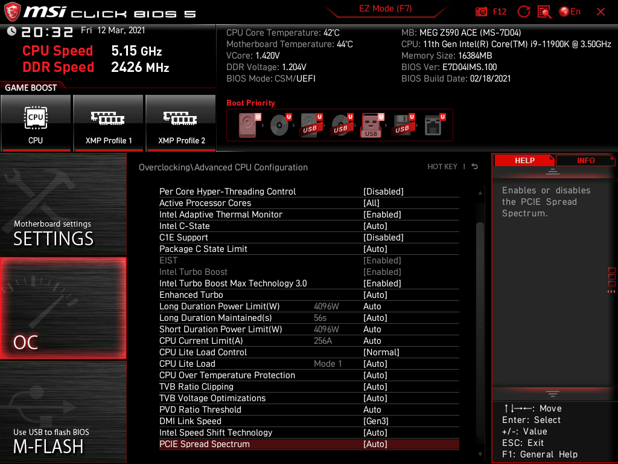The height and width of the screenshot is (464, 618).
Task: Expand the side panel triple-arrow handle
Action: pos(611,291)
